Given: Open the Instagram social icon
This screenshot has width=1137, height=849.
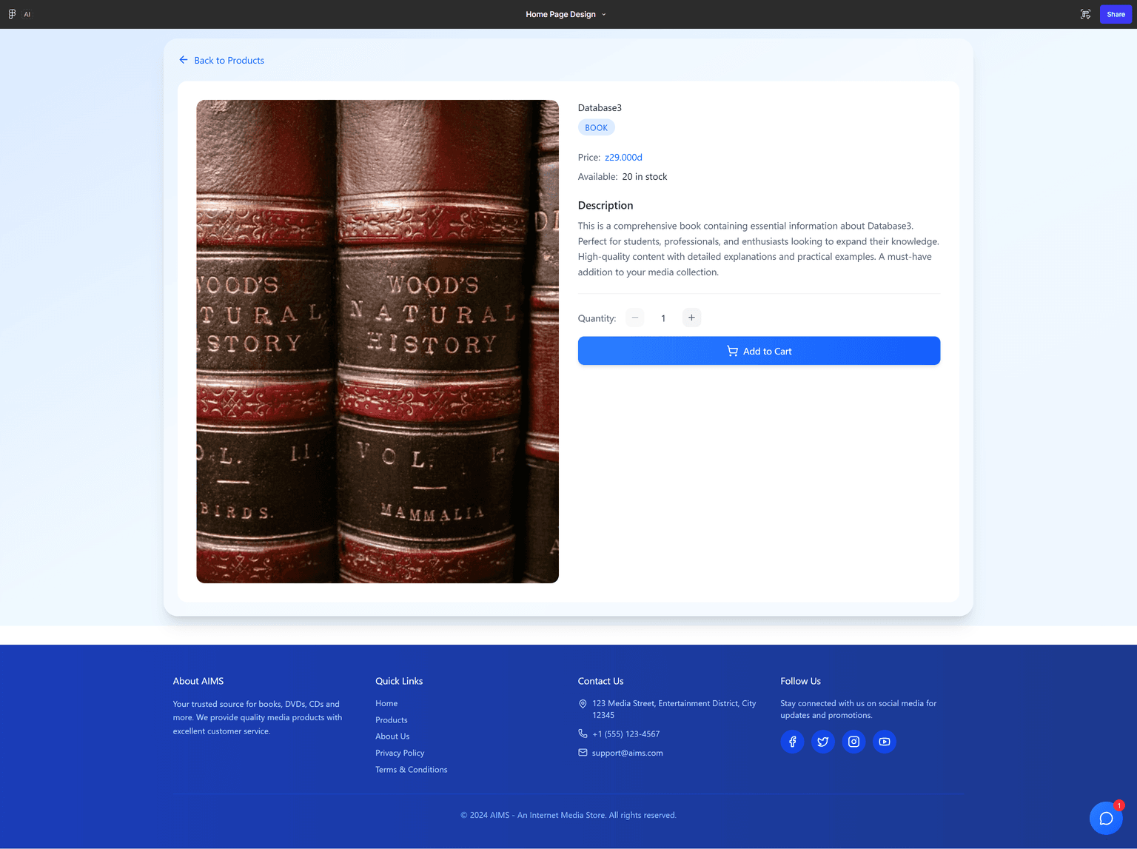Looking at the screenshot, I should click(853, 742).
